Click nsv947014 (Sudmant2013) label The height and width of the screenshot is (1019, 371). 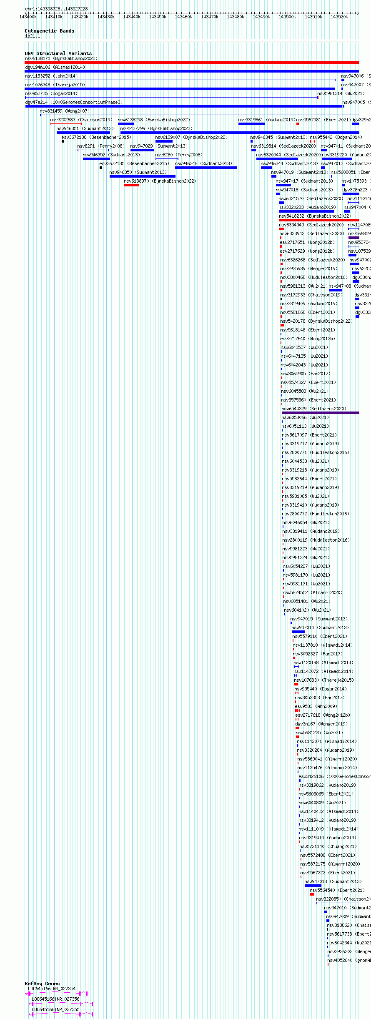click(x=320, y=627)
